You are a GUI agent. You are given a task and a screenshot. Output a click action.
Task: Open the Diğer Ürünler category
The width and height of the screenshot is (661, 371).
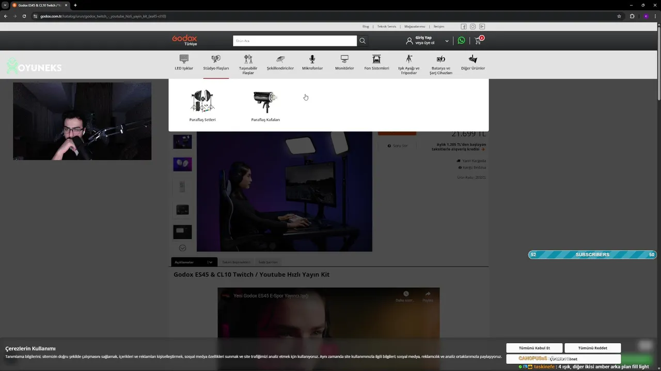(473, 62)
